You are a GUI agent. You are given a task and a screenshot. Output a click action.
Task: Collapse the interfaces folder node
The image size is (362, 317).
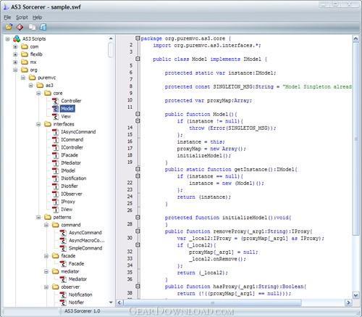click(x=38, y=124)
